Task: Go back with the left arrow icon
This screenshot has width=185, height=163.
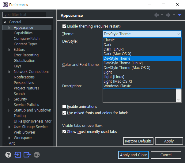Action: click(157, 15)
